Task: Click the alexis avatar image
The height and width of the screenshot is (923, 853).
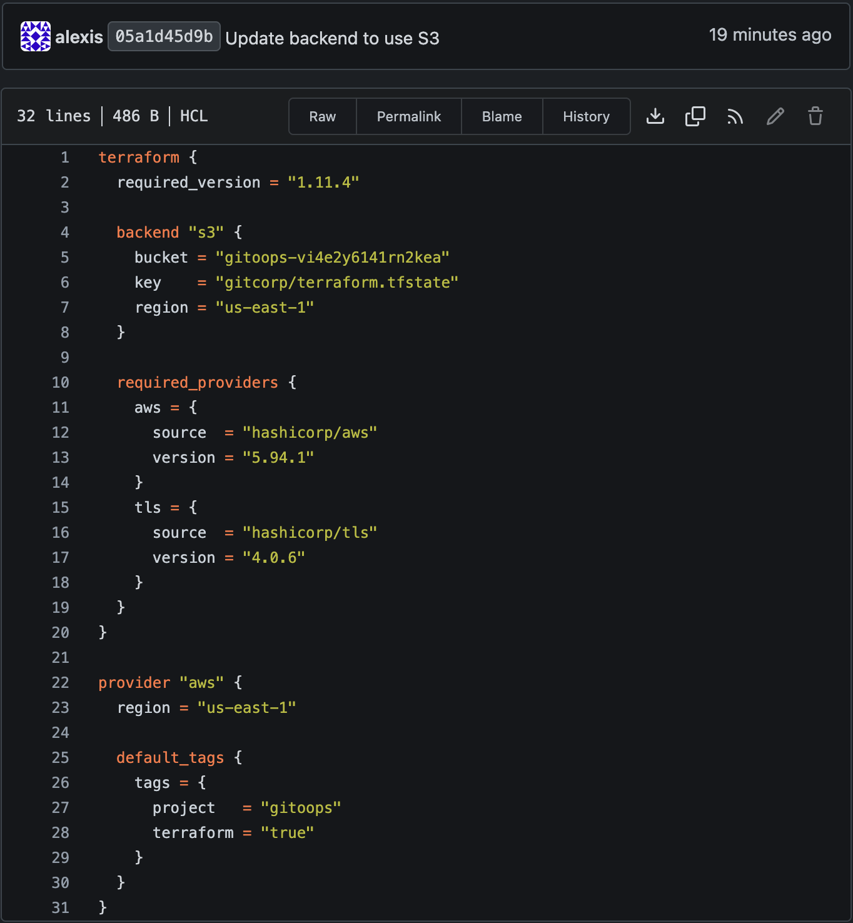Action: [x=36, y=36]
